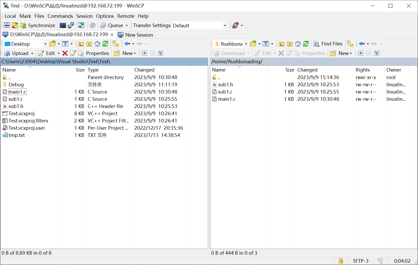Click the red Delete icon in local toolbar
This screenshot has width=418, height=265.
[65, 53]
